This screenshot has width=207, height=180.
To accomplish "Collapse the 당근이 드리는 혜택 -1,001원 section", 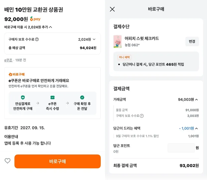I will (x=196, y=128).
